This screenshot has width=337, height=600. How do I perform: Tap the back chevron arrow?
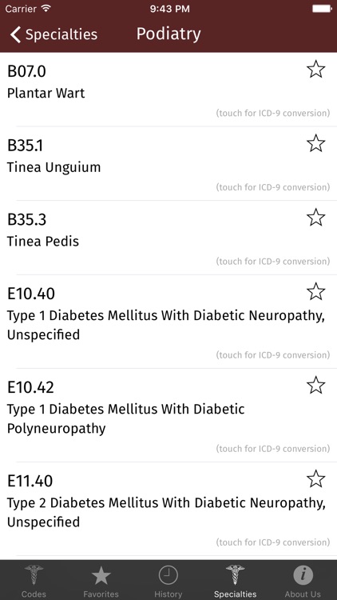pyautogui.click(x=15, y=34)
